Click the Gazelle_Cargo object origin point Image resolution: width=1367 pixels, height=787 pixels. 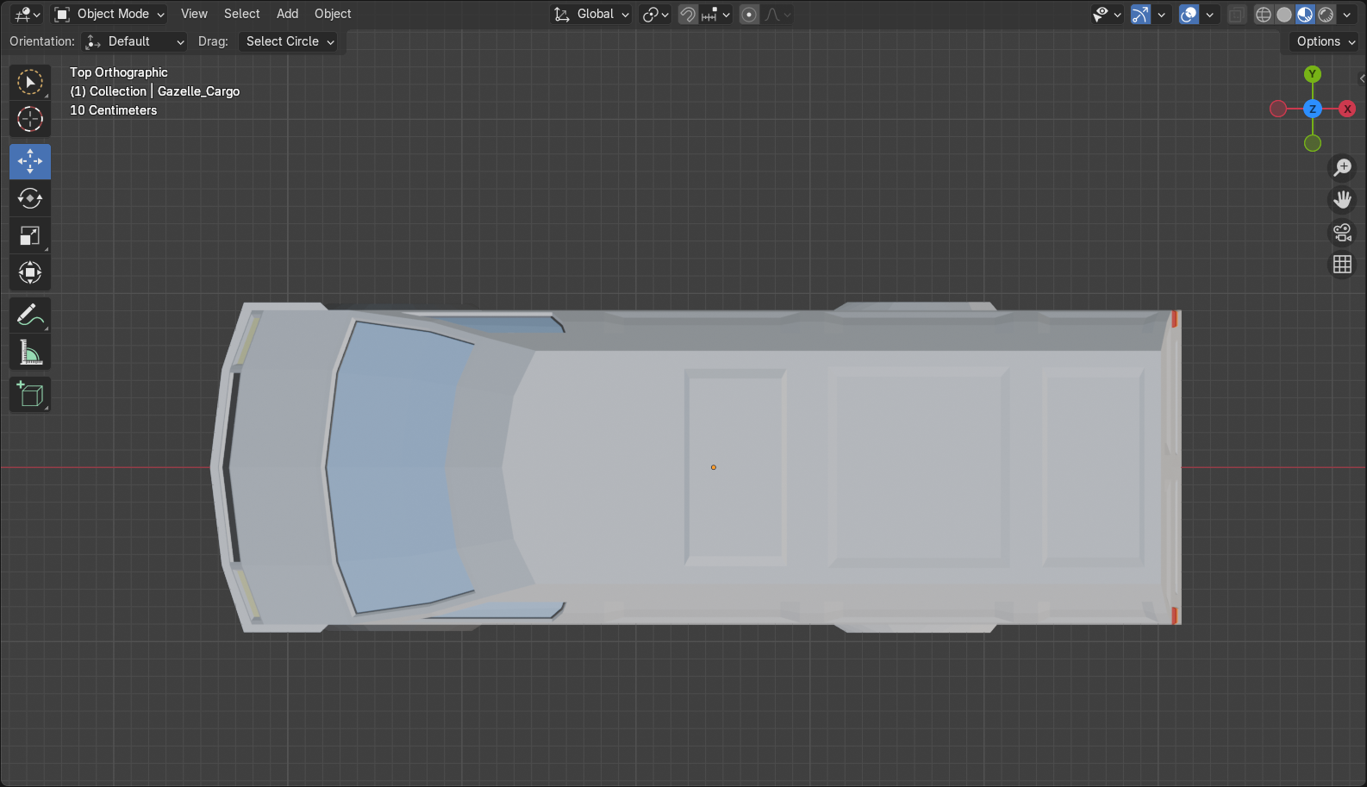click(713, 467)
